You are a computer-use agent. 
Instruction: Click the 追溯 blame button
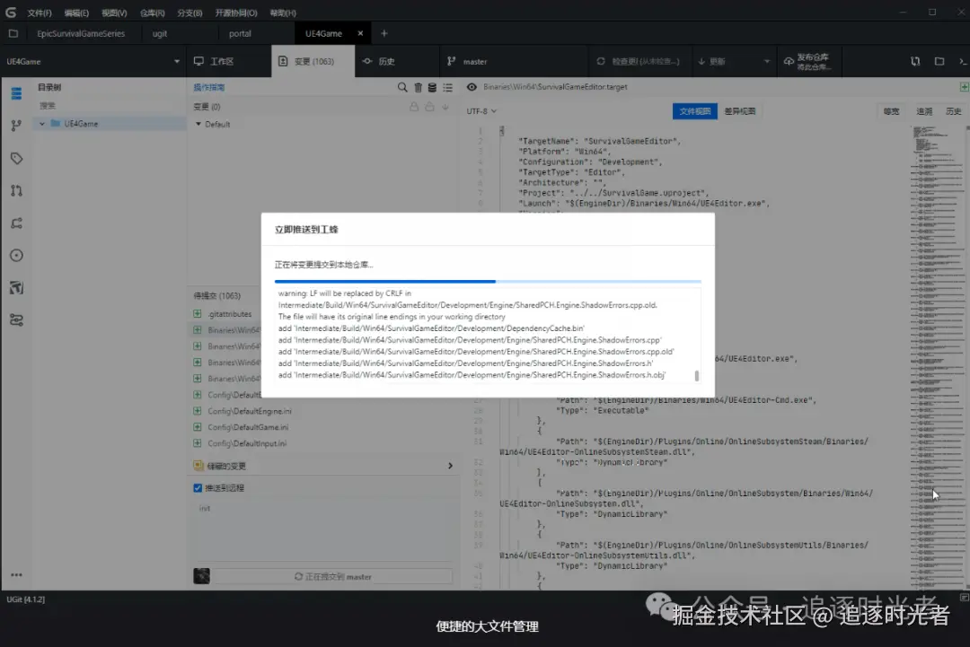pyautogui.click(x=924, y=111)
